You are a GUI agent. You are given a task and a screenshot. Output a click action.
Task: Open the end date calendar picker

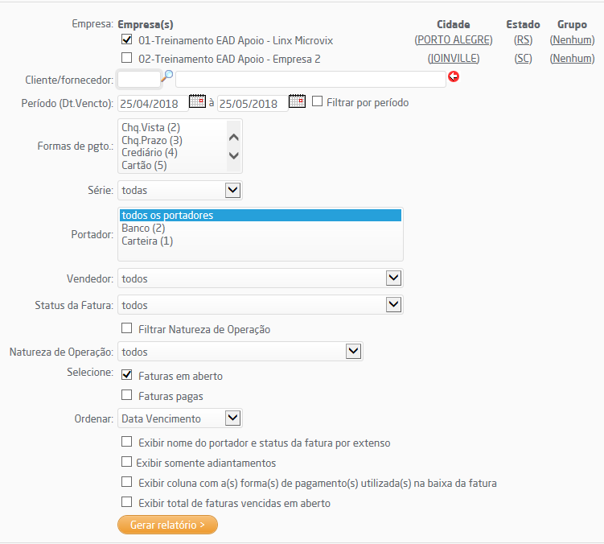coord(298,101)
